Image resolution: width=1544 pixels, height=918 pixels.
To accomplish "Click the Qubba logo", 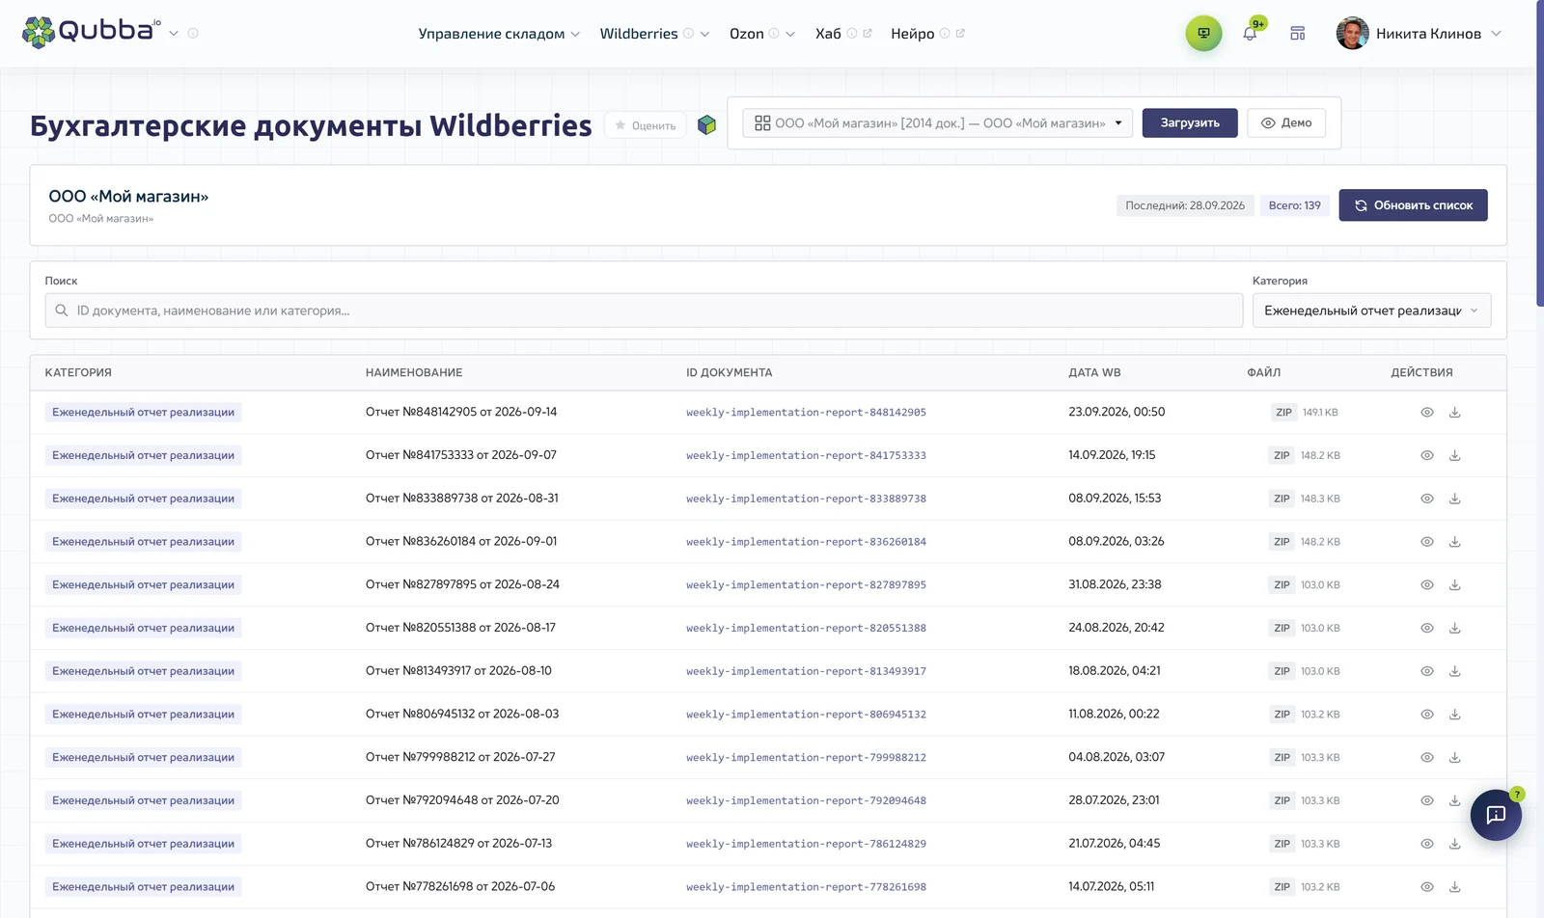I will [91, 32].
